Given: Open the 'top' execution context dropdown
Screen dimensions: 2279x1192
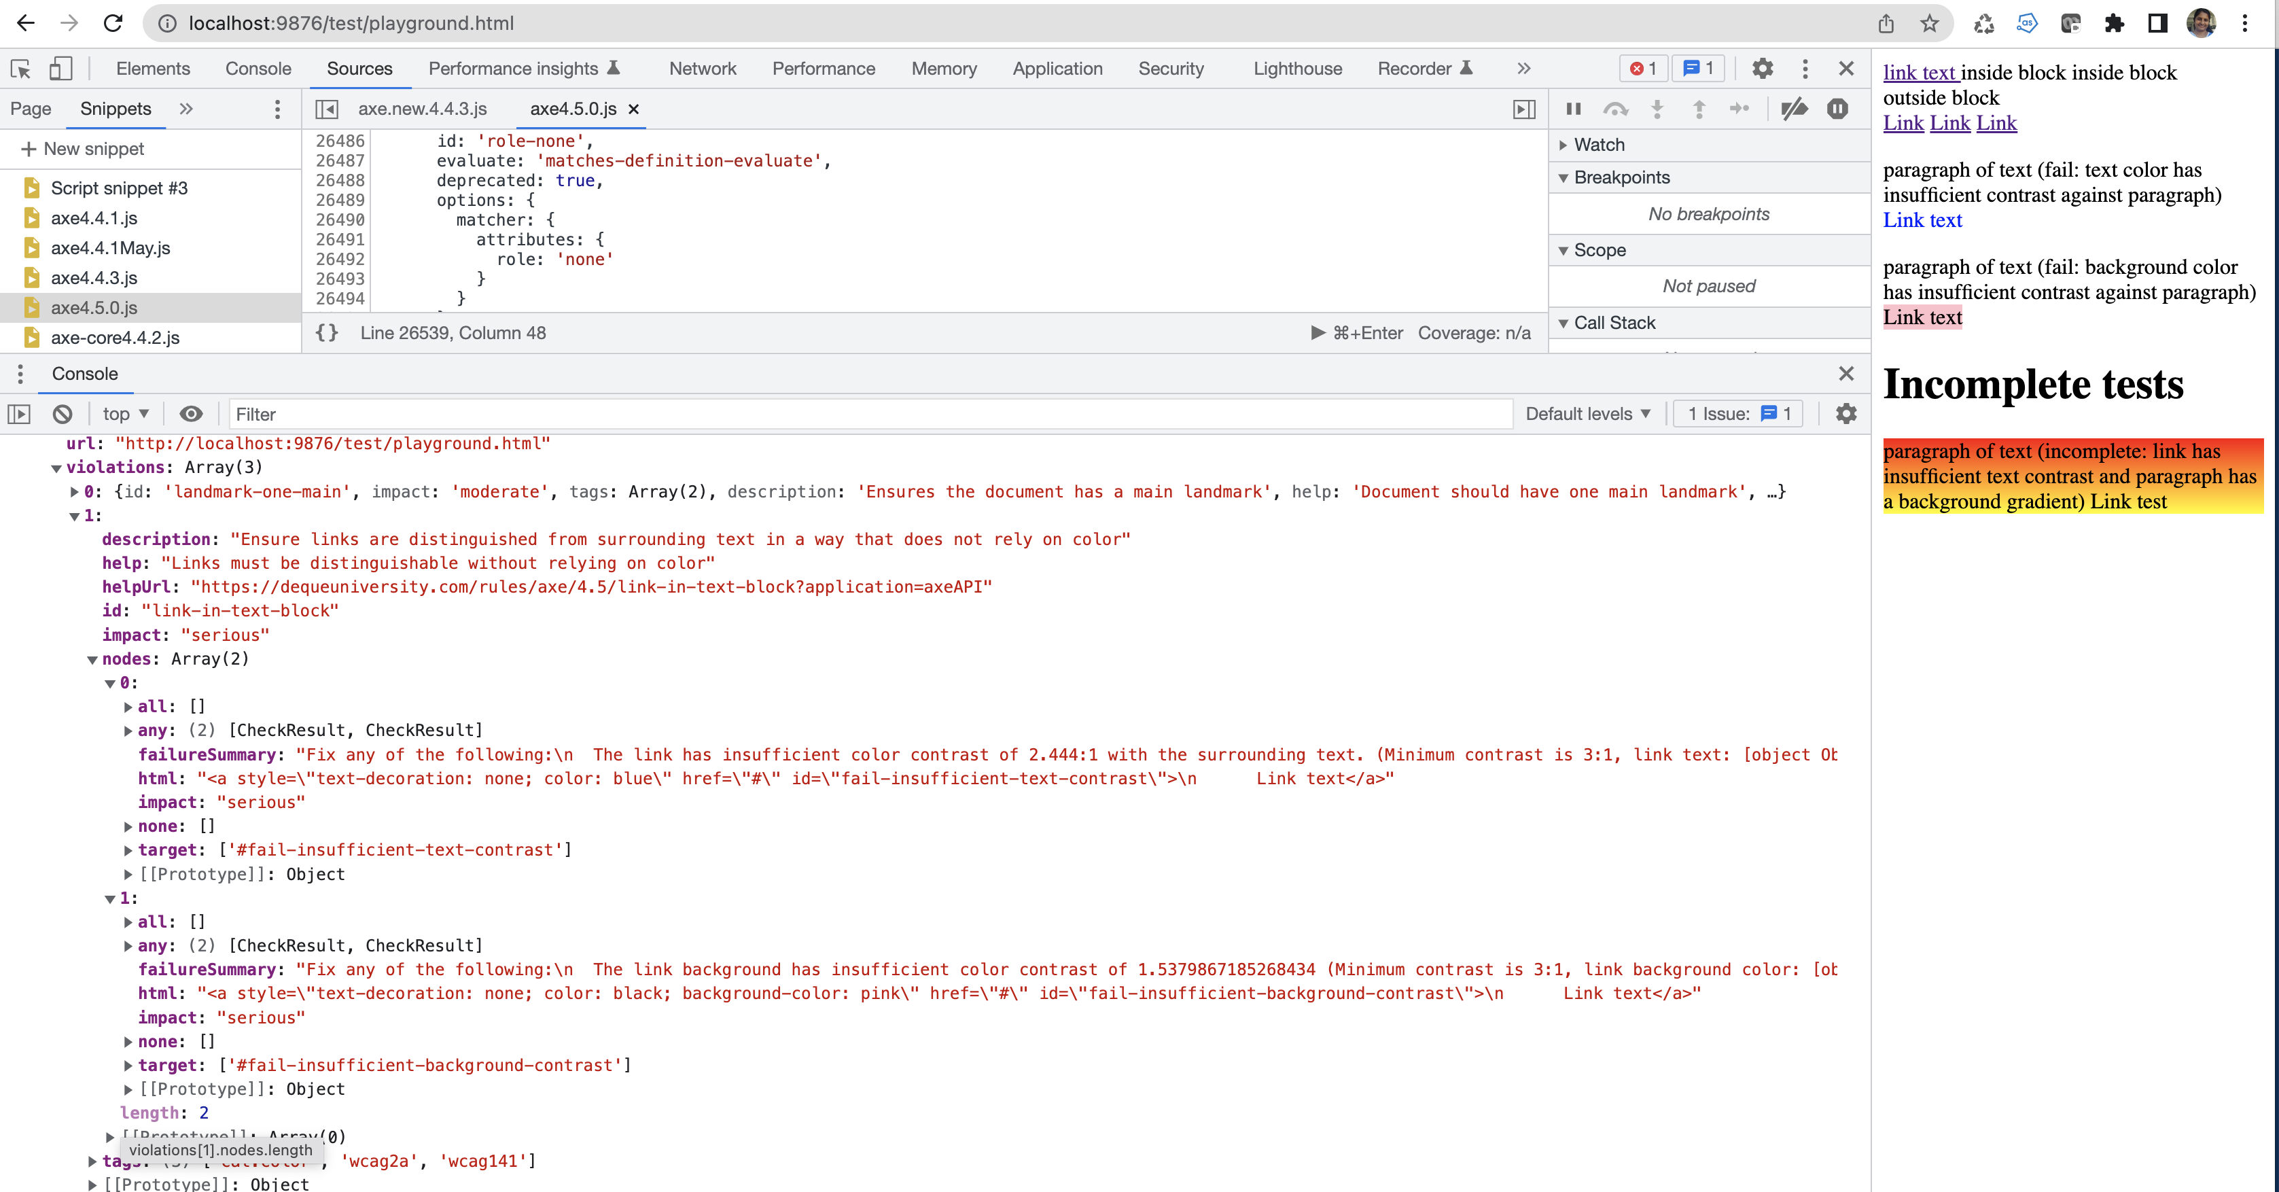Looking at the screenshot, I should click(x=124, y=413).
